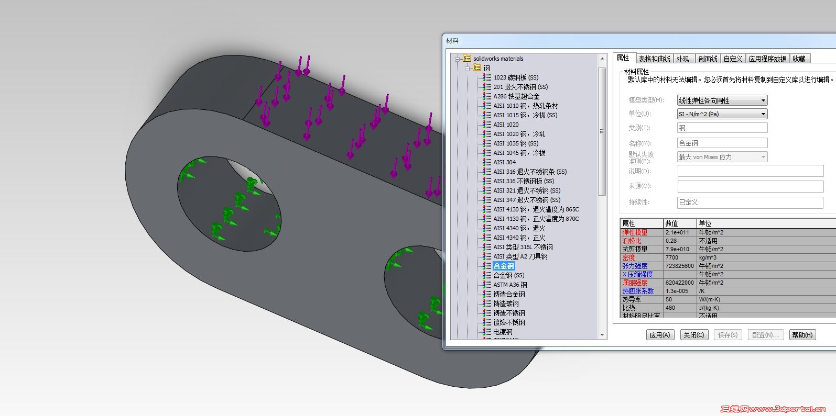Image resolution: width=836 pixels, height=416 pixels.
Task: Click the material icon beside 铸造碳钢
Action: coord(487,303)
